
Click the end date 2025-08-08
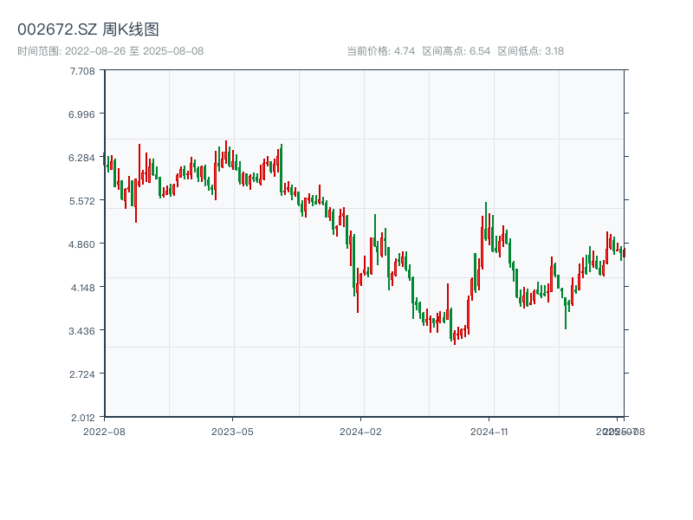point(172,51)
